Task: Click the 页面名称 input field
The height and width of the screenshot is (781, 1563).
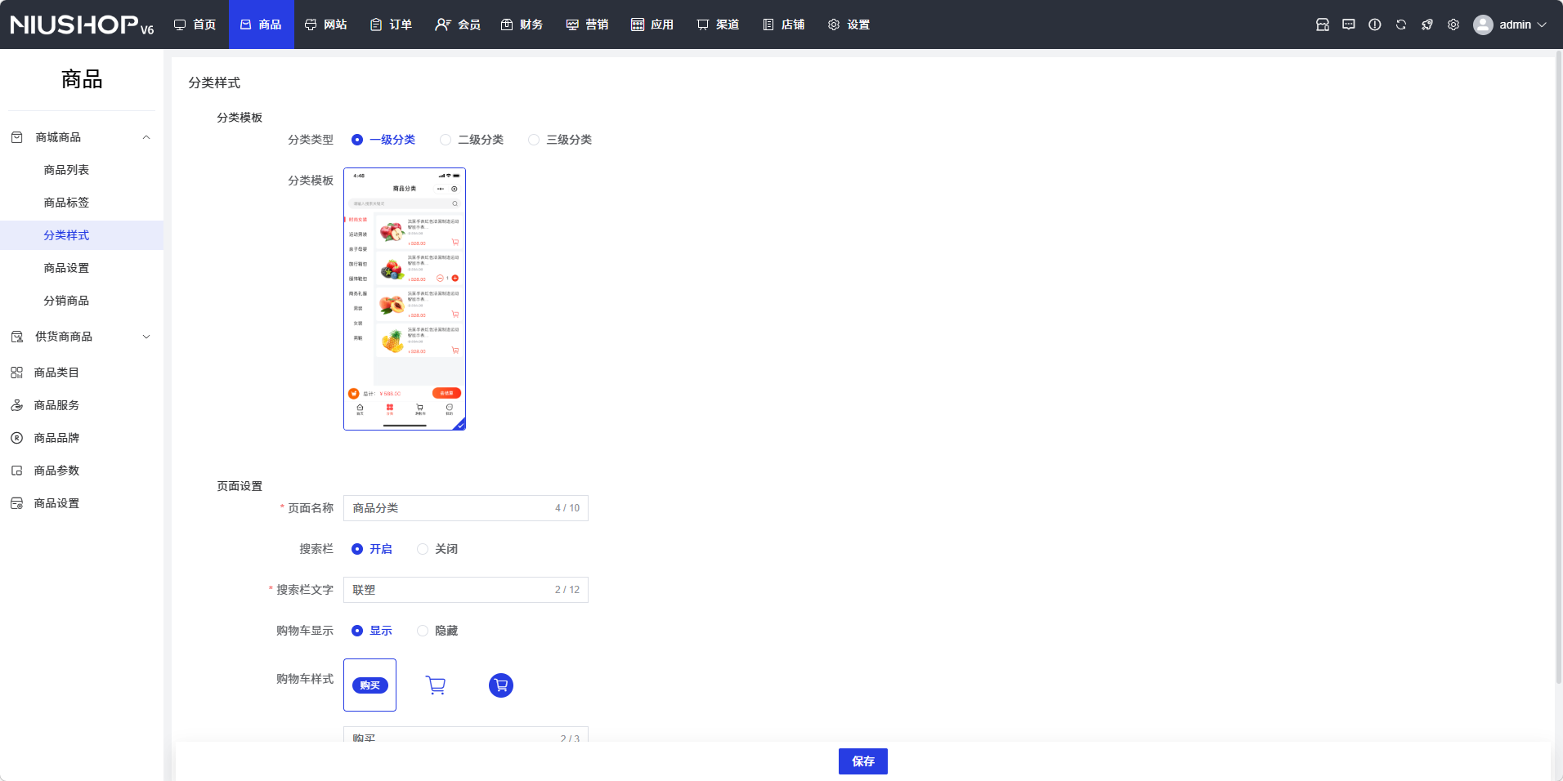Action: coord(450,508)
